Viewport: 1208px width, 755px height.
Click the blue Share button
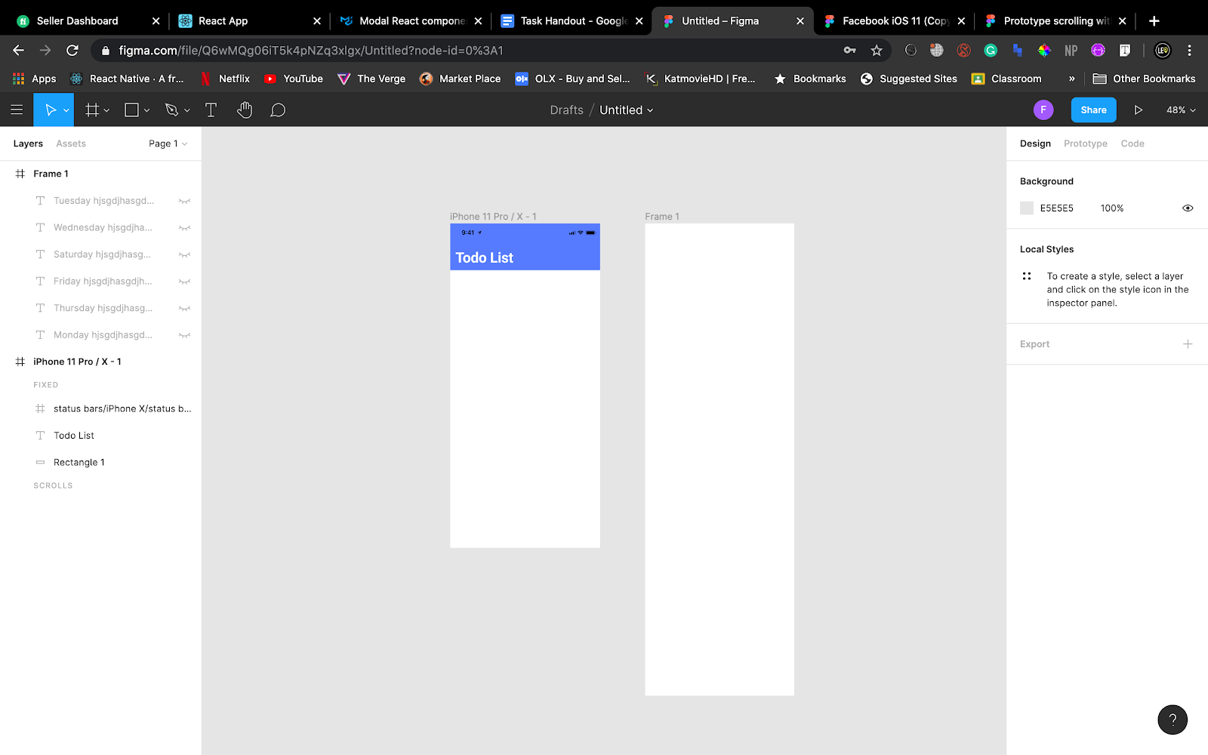[x=1093, y=110]
